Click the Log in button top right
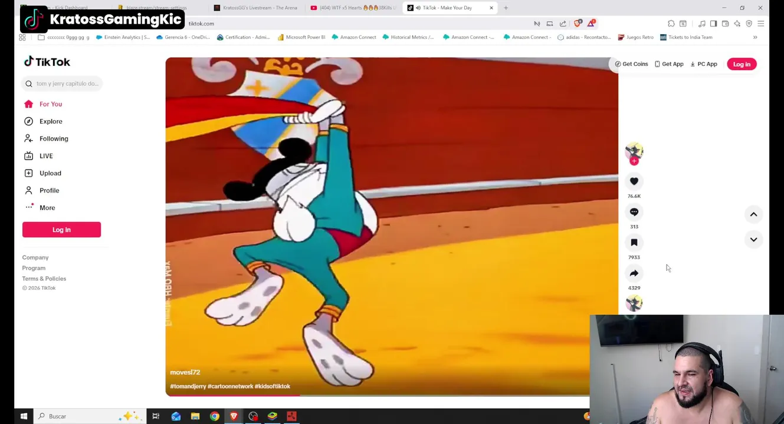The image size is (784, 424). click(x=742, y=64)
